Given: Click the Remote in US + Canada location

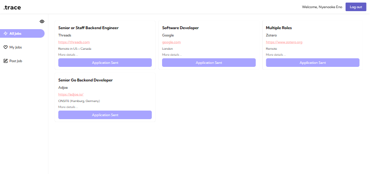Looking at the screenshot, I should [x=75, y=49].
